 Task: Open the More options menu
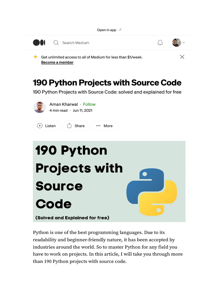tap(104, 126)
